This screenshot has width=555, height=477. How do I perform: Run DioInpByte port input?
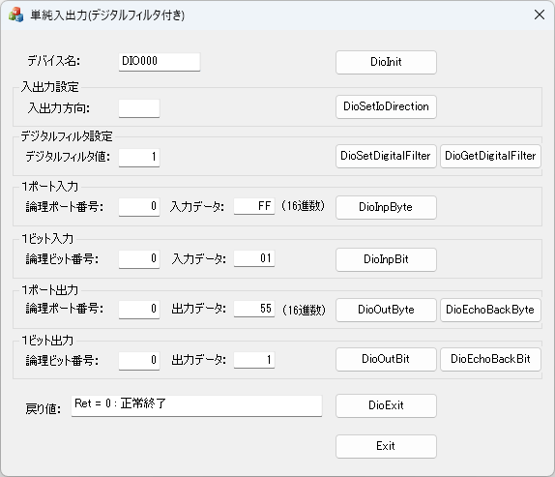click(x=386, y=207)
